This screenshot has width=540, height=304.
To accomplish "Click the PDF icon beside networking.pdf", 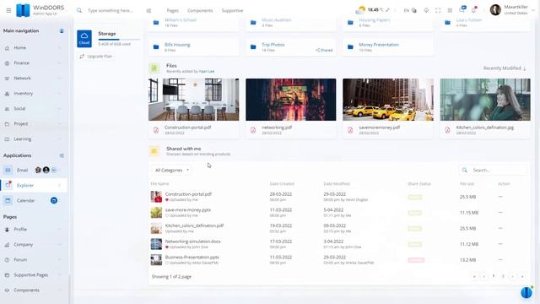I will (x=253, y=130).
